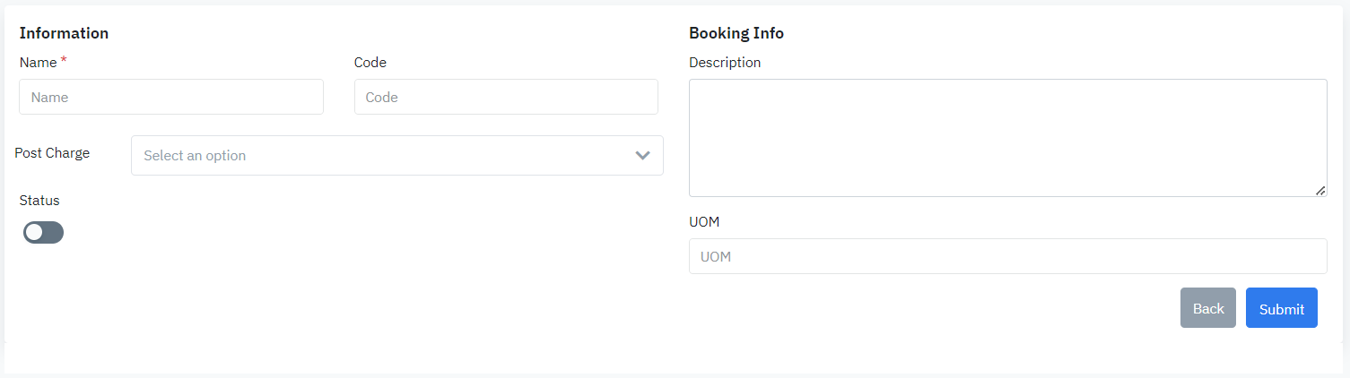Select the UOM input box

(x=1007, y=256)
